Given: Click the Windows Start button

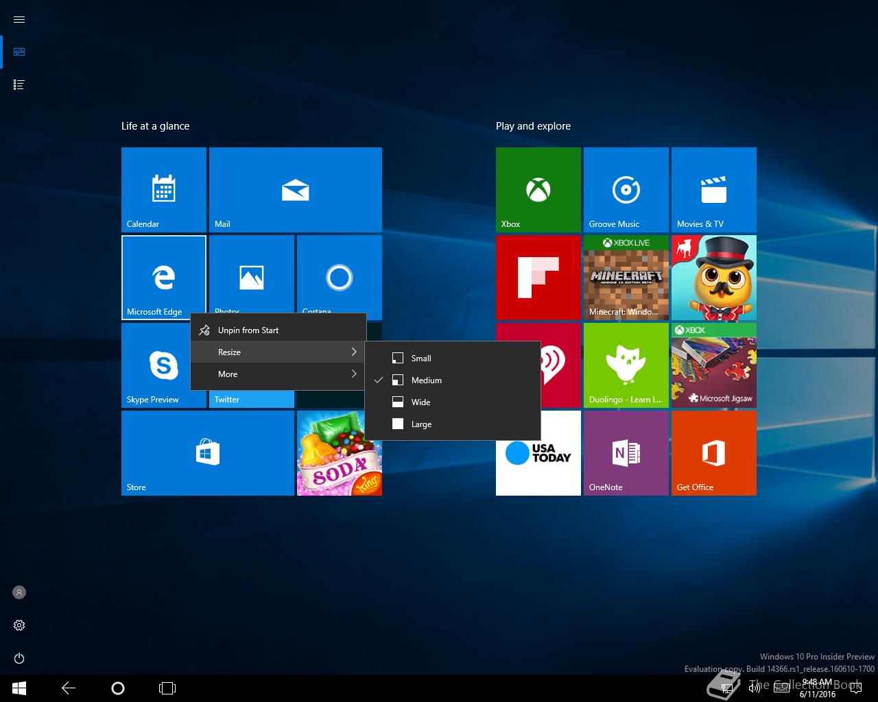Looking at the screenshot, I should click(19, 688).
